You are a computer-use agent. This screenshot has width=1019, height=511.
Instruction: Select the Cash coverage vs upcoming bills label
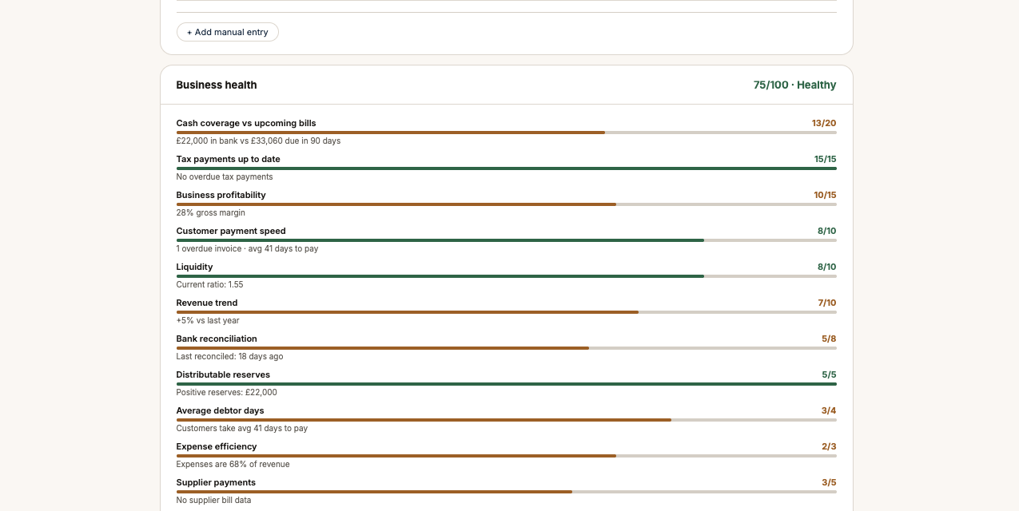[246, 123]
